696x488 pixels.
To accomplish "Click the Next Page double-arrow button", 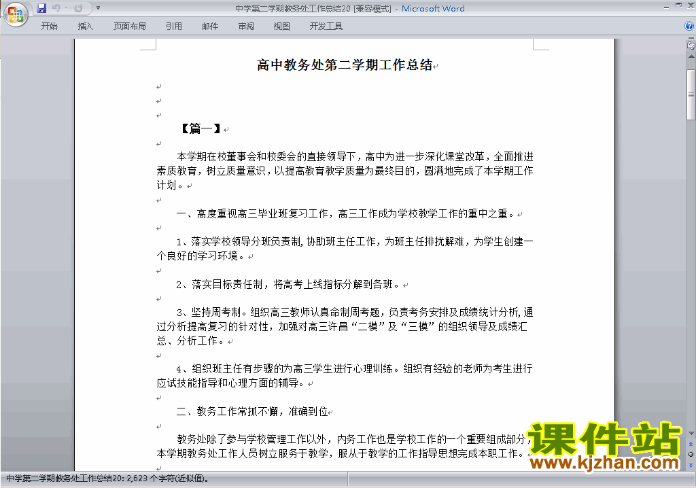I will (x=691, y=465).
